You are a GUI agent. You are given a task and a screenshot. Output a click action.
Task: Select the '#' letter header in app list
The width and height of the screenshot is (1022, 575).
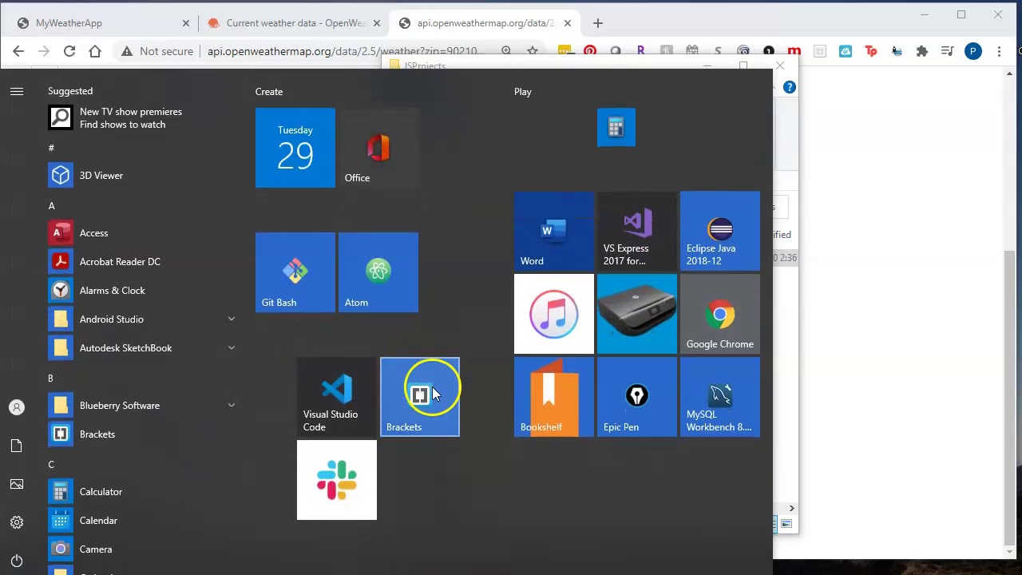pyautogui.click(x=51, y=148)
